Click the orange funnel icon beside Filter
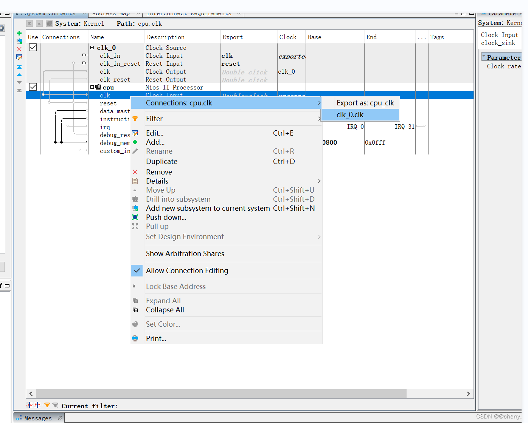The height and width of the screenshot is (423, 528). point(135,119)
